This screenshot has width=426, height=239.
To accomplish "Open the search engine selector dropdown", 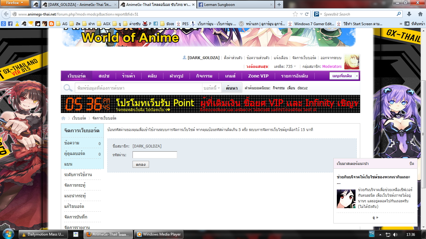I will [x=318, y=14].
